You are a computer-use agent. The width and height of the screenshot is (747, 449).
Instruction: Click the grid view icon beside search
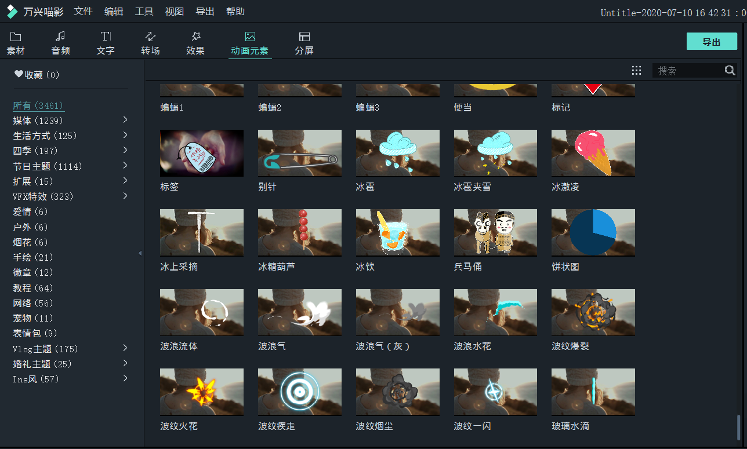[x=636, y=71]
